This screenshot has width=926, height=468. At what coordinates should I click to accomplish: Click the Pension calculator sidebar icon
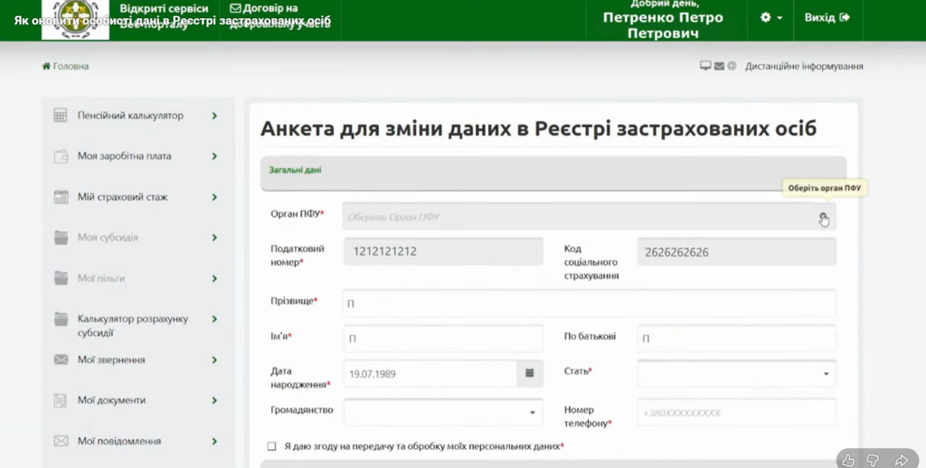[x=61, y=116]
